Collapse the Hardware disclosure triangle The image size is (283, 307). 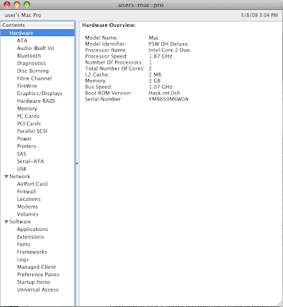[6, 33]
